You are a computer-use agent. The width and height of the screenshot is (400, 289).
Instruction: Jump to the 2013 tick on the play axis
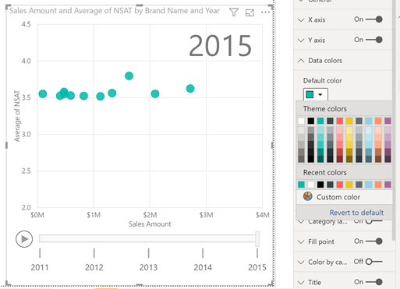148,253
